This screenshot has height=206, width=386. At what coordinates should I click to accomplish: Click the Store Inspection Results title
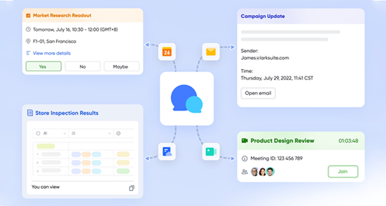(x=67, y=113)
